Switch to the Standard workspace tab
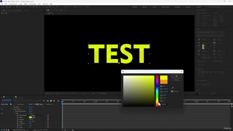Image resolution: width=233 pixels, height=131 pixels. coord(177,7)
